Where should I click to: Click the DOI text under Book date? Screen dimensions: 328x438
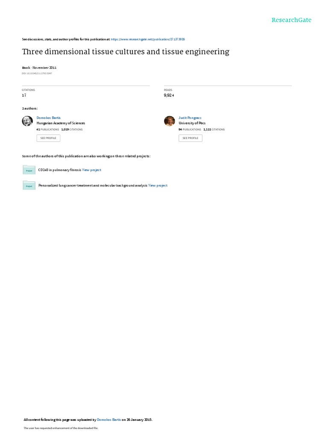(37, 74)
